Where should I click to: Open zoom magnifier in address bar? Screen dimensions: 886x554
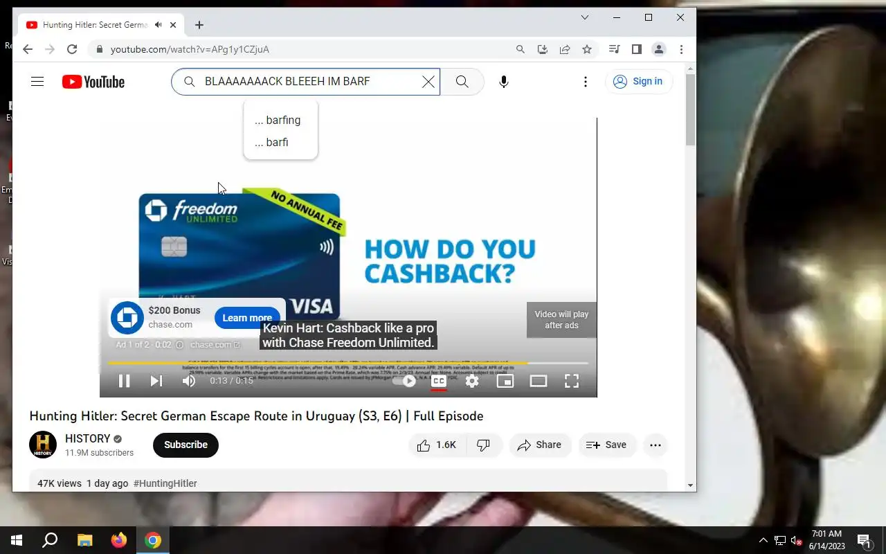(x=521, y=49)
